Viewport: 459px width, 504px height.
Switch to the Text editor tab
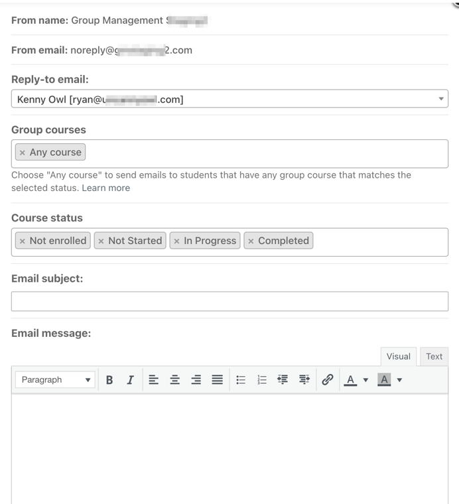pyautogui.click(x=434, y=356)
